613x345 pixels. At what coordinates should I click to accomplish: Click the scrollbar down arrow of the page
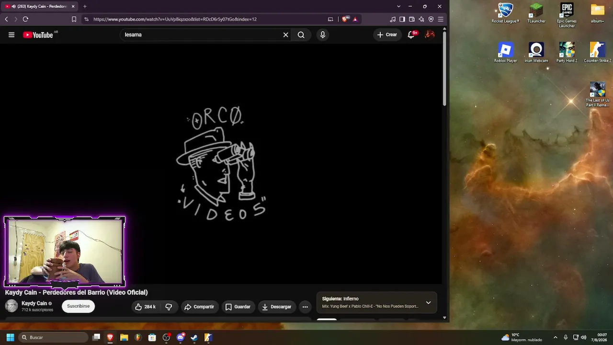click(x=444, y=318)
